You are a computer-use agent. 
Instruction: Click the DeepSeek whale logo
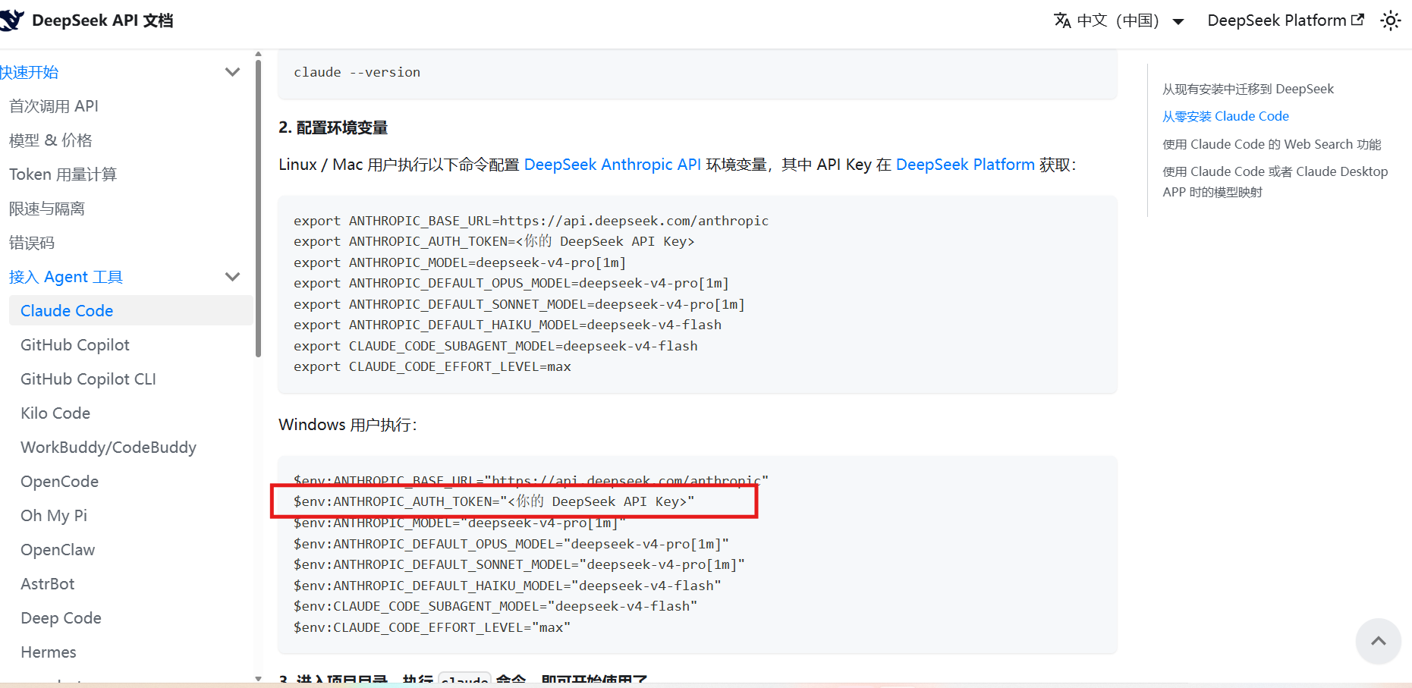point(11,20)
